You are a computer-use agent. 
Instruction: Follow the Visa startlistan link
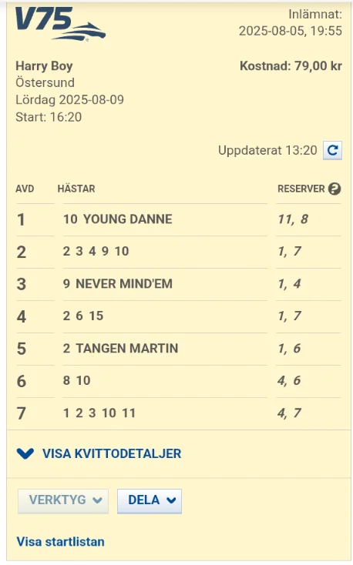[61, 542]
